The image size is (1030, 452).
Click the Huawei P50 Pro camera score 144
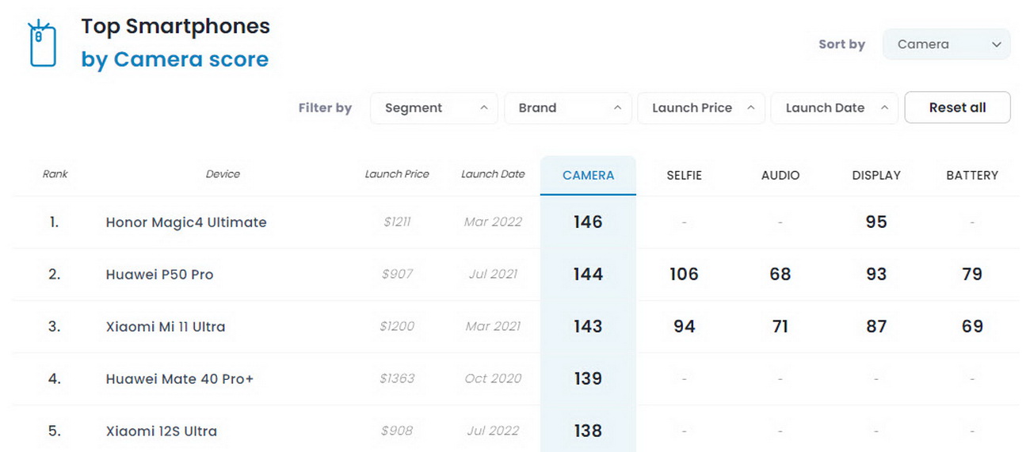tap(588, 275)
